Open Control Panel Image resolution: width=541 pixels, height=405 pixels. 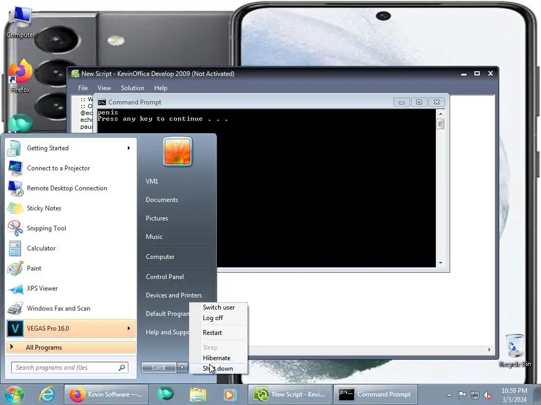[x=165, y=276]
